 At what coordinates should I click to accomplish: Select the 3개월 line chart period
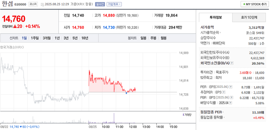47,38
